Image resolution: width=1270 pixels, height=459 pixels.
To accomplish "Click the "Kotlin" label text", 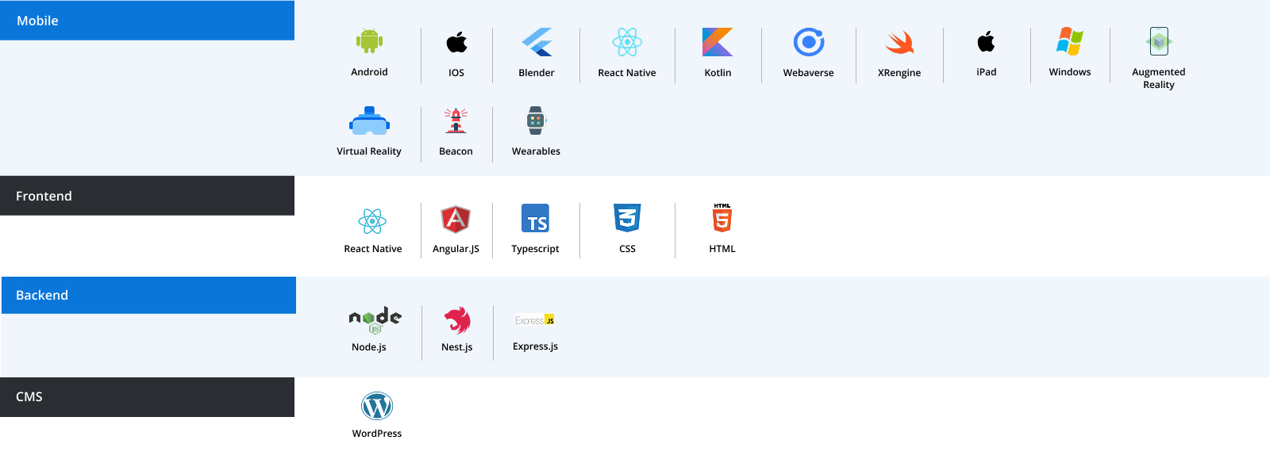I will tap(718, 73).
